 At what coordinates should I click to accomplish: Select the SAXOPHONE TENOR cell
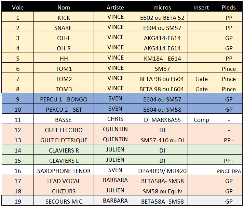(x=64, y=171)
